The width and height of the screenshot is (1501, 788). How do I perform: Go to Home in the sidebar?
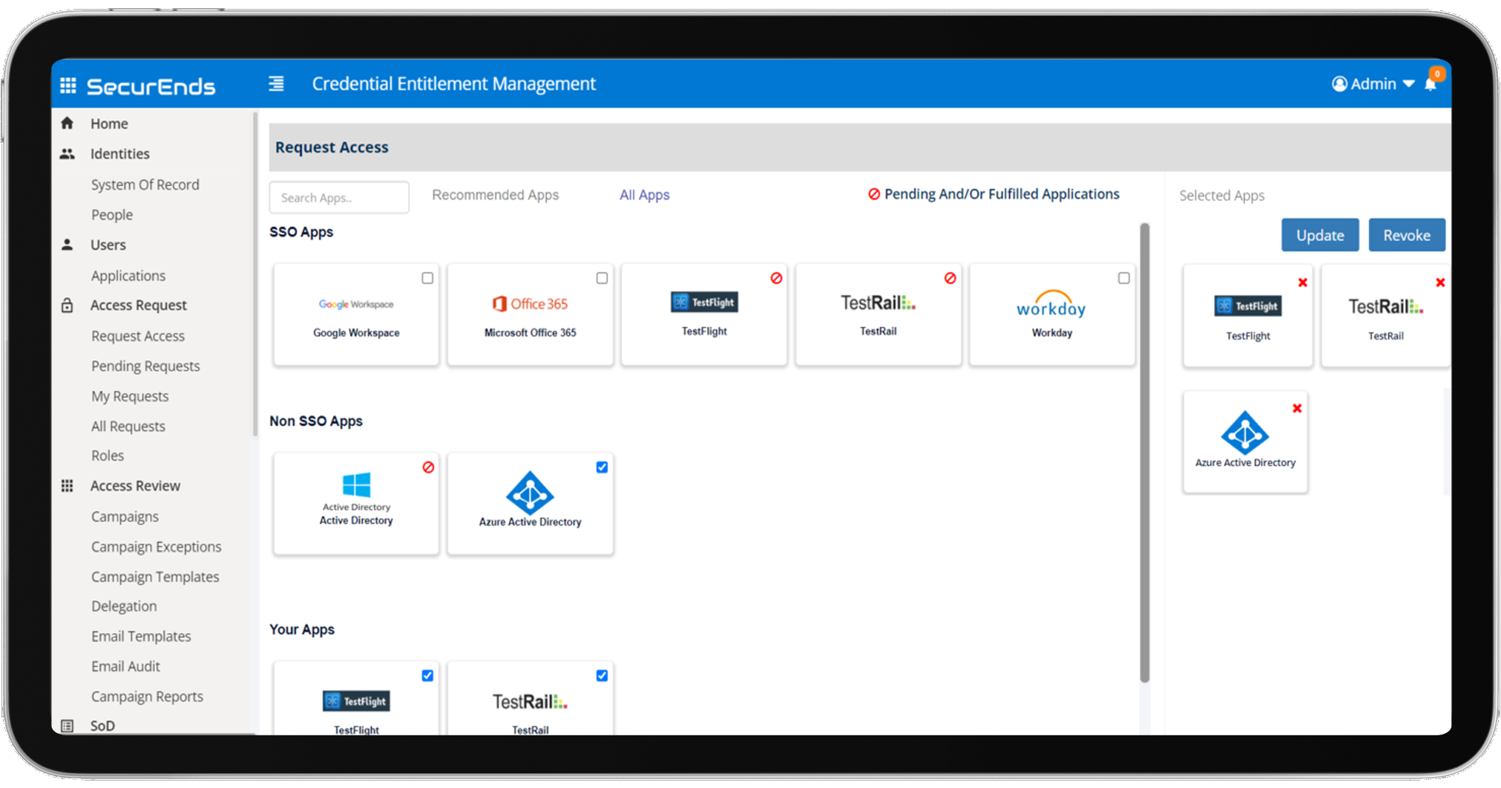109,124
